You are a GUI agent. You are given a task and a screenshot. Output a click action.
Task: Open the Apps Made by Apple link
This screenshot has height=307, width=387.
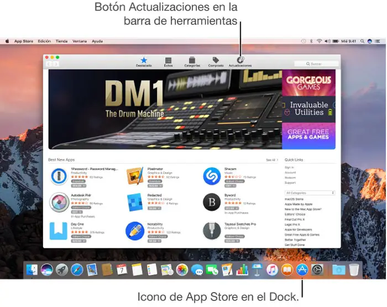coord(299,204)
